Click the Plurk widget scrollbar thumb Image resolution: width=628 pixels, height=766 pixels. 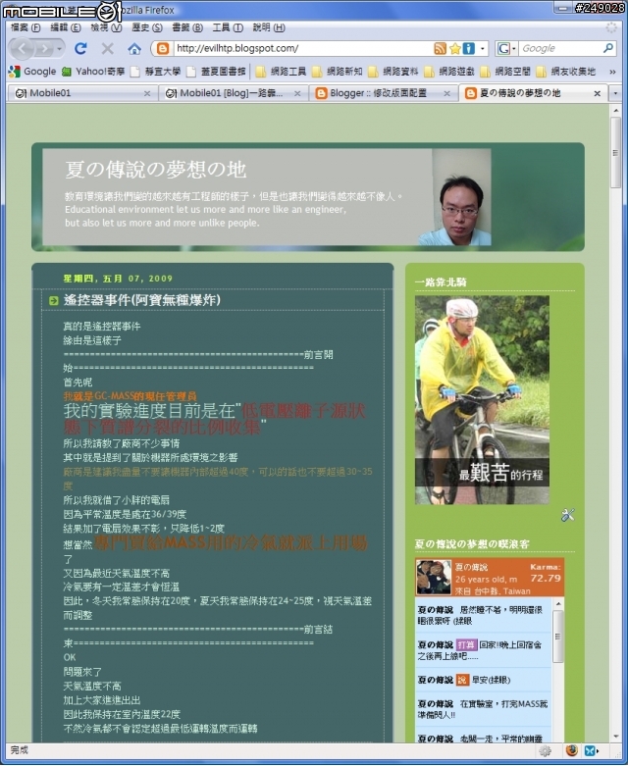(557, 637)
